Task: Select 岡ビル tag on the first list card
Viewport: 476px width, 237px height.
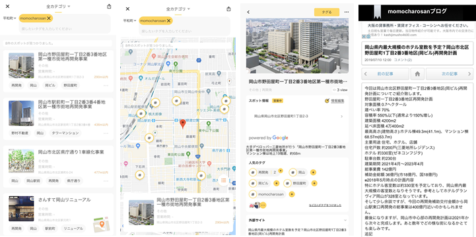Action: click(x=50, y=86)
